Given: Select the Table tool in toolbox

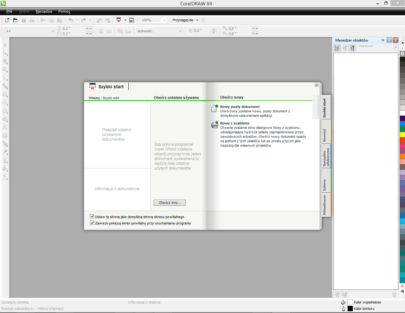Looking at the screenshot, I should [x=5, y=136].
